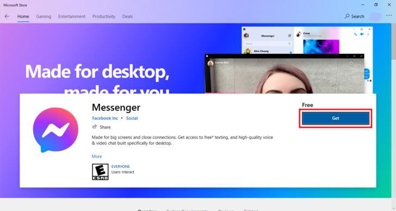
Task: Open the See more ellipsis menu
Action: click(x=389, y=16)
